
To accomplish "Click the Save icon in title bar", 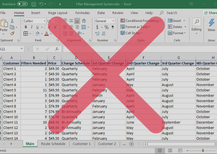I will tap(33, 4).
